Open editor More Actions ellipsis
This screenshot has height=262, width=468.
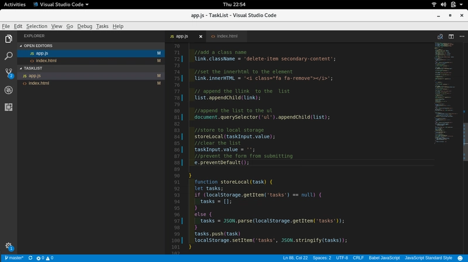(462, 36)
